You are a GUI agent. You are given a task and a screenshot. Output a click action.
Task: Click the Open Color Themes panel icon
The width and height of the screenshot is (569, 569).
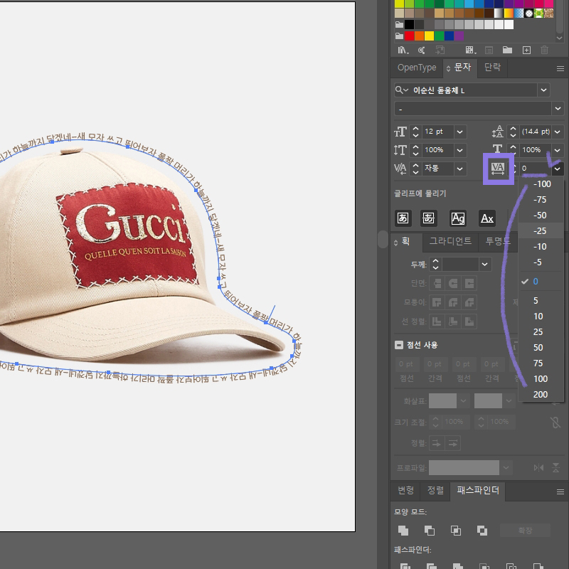point(421,50)
